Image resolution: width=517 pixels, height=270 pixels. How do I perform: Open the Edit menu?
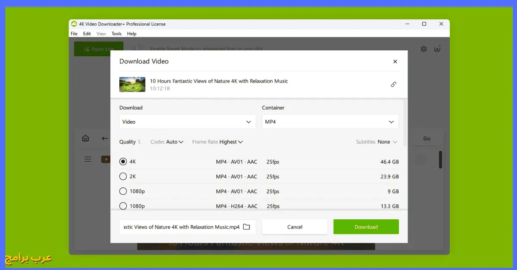pos(87,34)
